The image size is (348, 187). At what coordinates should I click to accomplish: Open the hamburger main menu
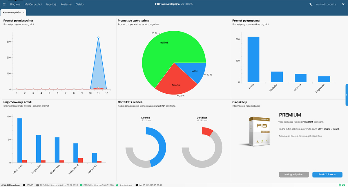coord(4,4)
